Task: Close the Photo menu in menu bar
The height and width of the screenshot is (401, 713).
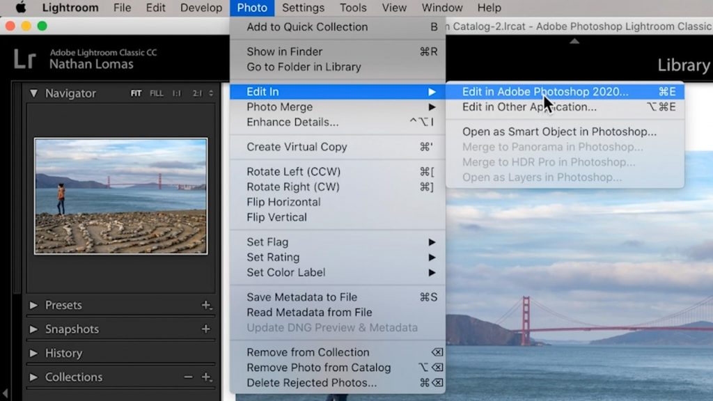Action: [252, 8]
